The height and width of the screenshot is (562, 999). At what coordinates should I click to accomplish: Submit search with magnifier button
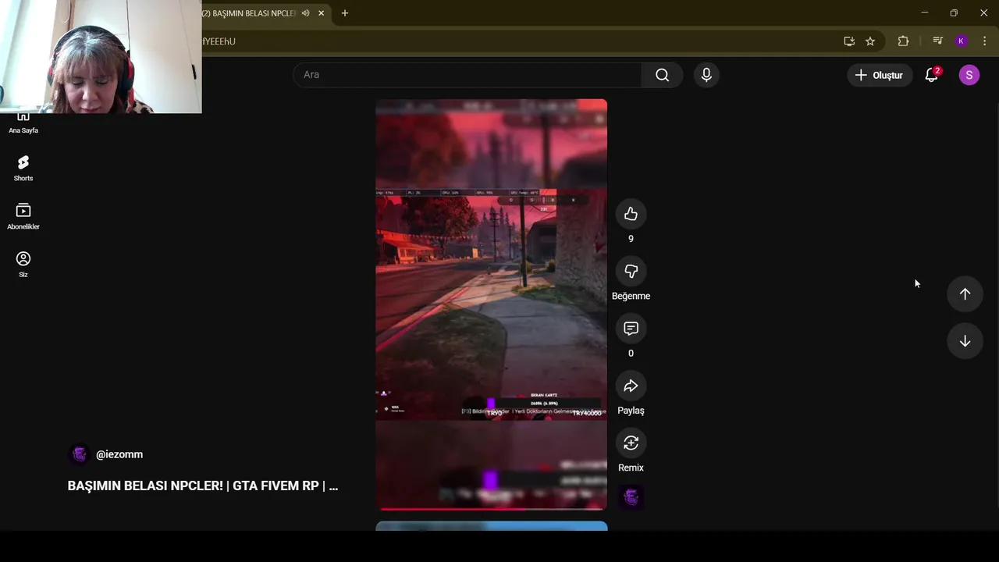click(662, 75)
